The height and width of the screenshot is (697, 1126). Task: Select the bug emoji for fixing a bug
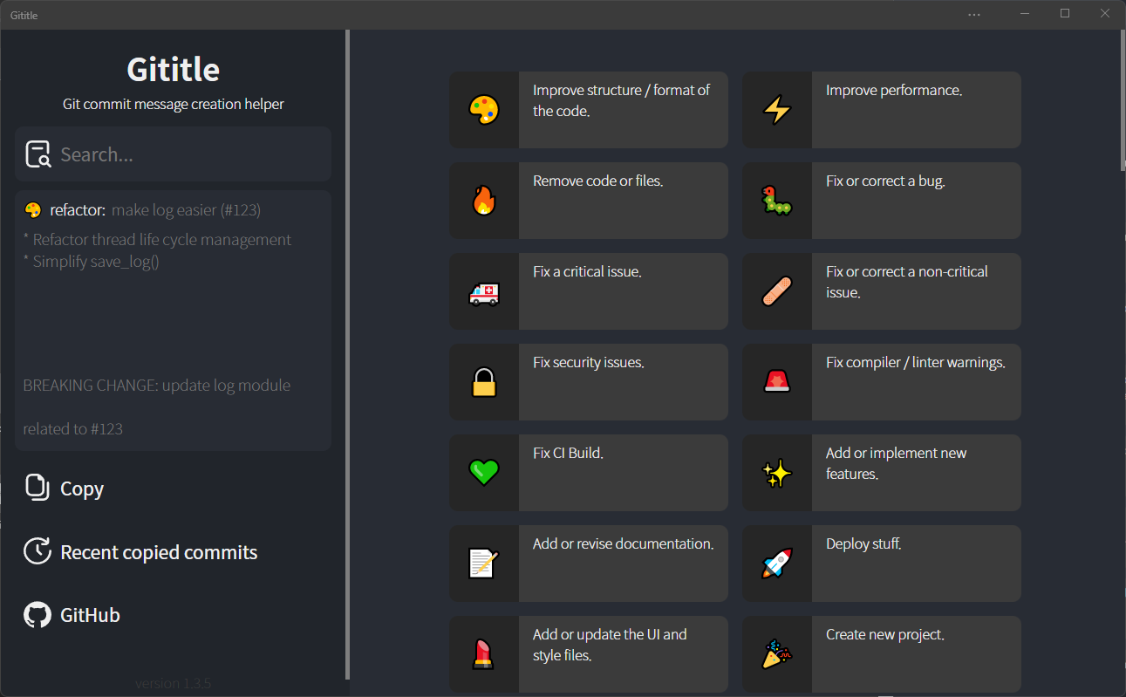[x=777, y=201]
